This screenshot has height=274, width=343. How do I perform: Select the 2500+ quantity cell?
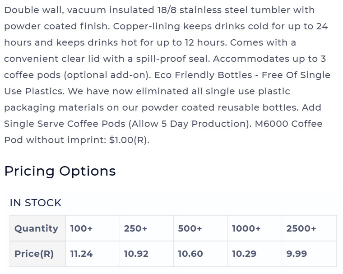tap(309, 228)
